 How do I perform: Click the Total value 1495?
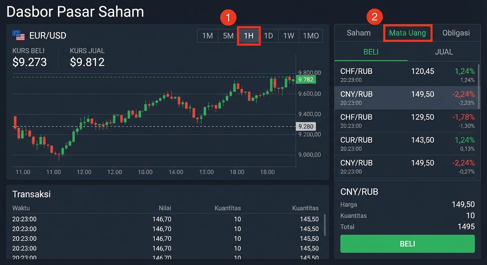(x=466, y=227)
